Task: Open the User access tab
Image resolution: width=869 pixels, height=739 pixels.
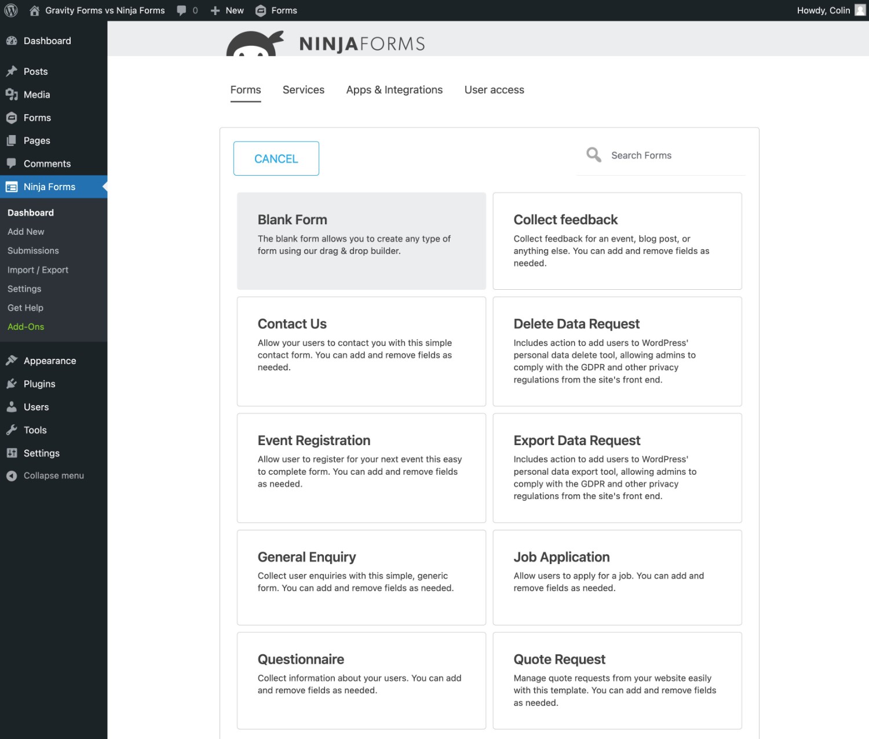Action: (x=494, y=90)
